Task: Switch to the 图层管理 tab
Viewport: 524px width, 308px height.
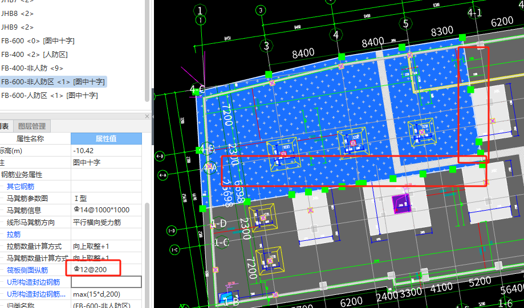Action: 32,126
